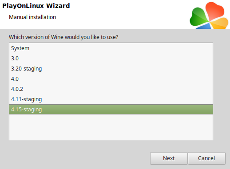This screenshot has height=169, width=230.
Task: Click the red leaf of the logo
Action: click(x=215, y=11)
